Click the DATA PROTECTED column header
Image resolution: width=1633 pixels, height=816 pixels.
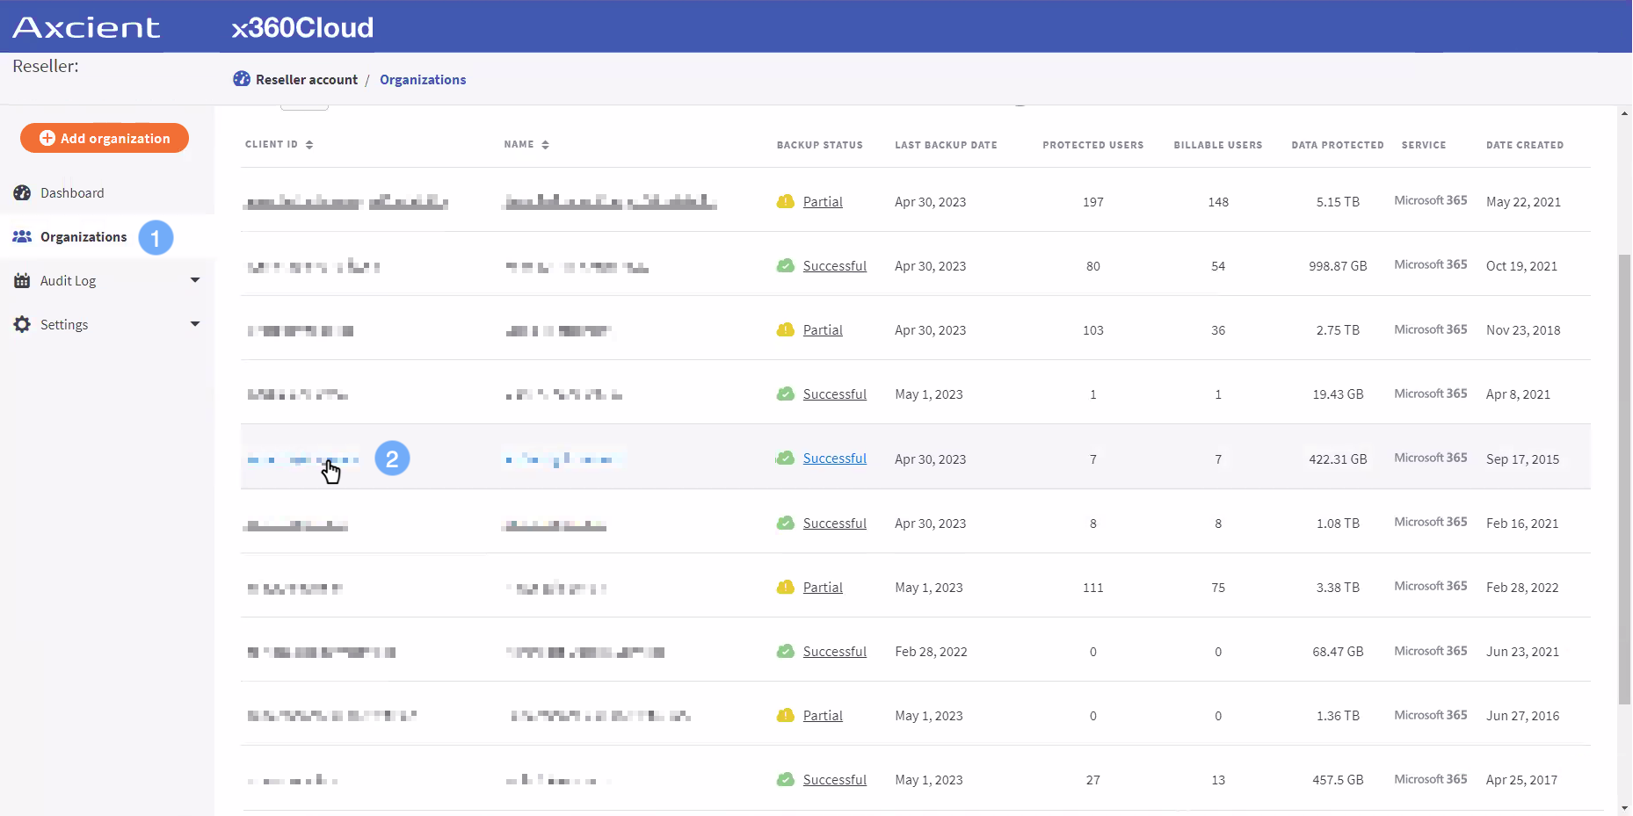[1337, 145]
